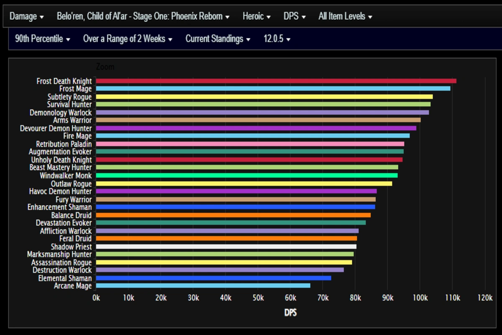Click the Retribution Paladin label
The height and width of the screenshot is (335, 502).
click(64, 144)
